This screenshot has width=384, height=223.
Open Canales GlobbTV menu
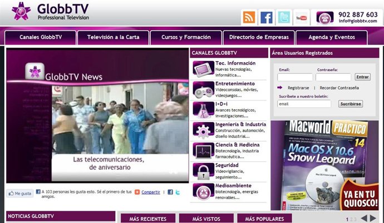(41, 37)
